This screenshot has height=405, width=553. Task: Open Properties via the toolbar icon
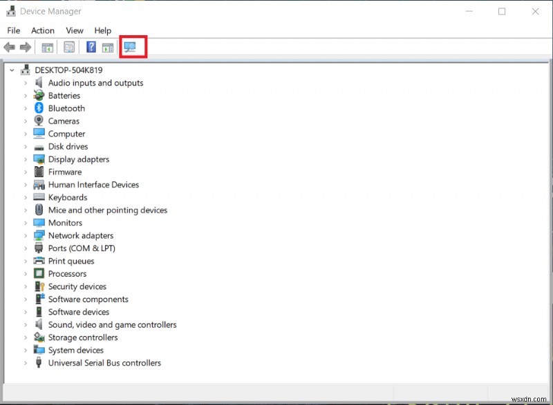click(x=69, y=47)
